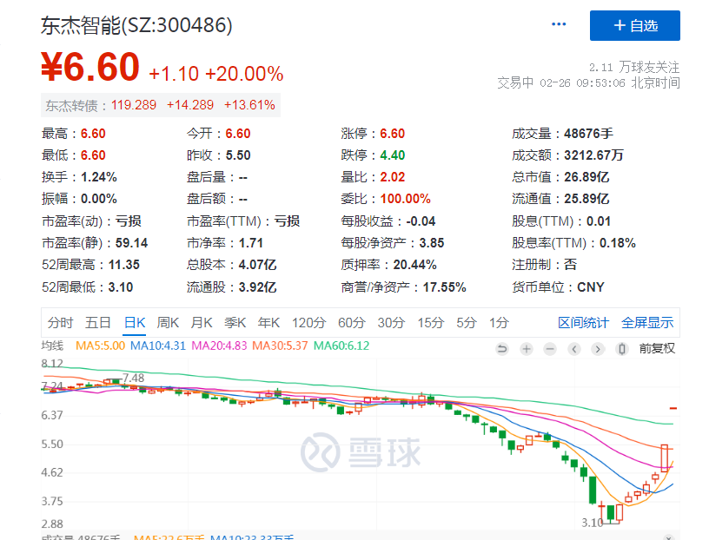
Task: Switch to the 30分 chart tab
Action: click(x=391, y=323)
